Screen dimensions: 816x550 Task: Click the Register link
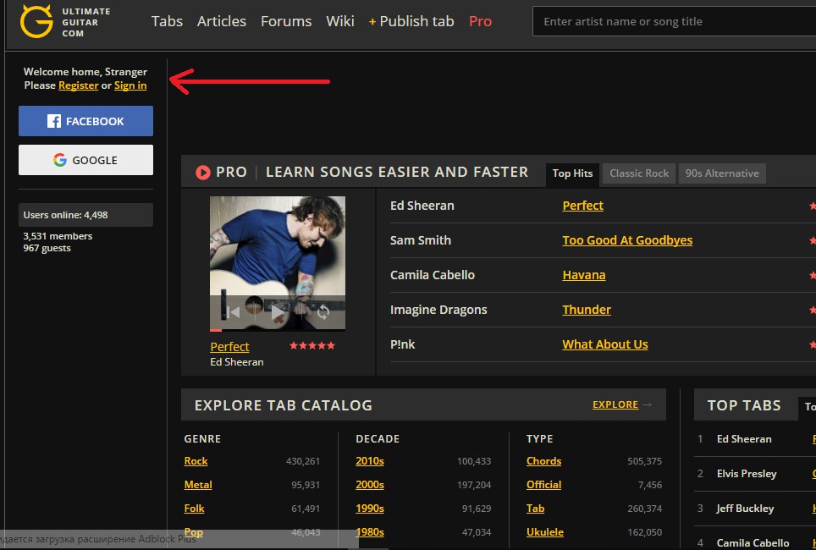79,85
